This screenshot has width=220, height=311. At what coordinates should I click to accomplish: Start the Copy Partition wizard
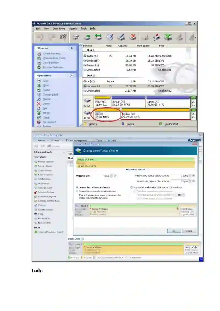pyautogui.click(x=51, y=63)
